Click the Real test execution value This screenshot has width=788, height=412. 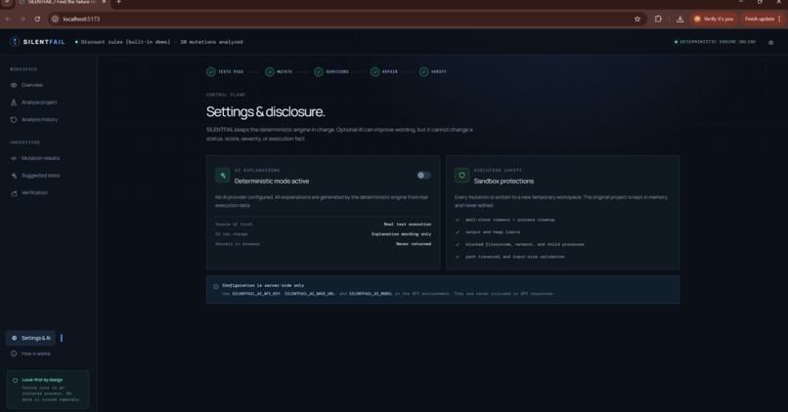[408, 225]
